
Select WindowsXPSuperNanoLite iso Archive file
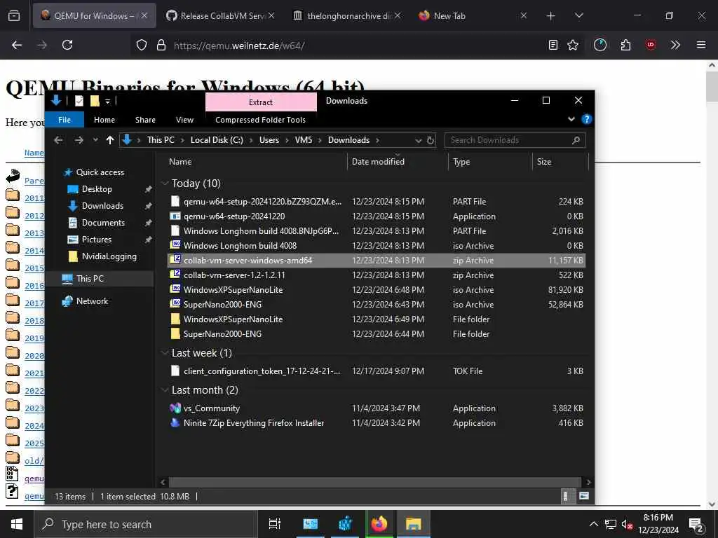click(x=376, y=289)
